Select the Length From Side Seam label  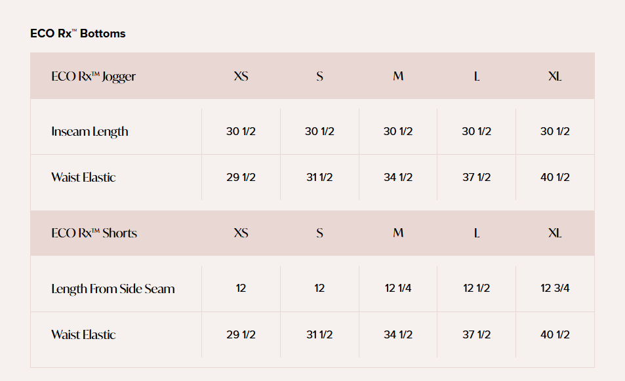[113, 289]
